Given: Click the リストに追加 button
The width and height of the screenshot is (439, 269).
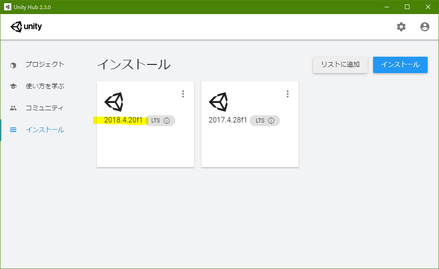Looking at the screenshot, I should tap(340, 65).
